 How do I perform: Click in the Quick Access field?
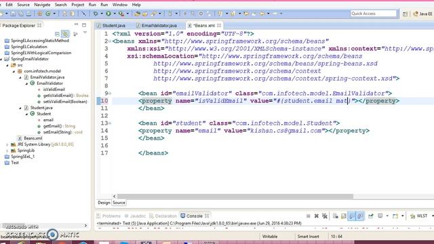374,14
